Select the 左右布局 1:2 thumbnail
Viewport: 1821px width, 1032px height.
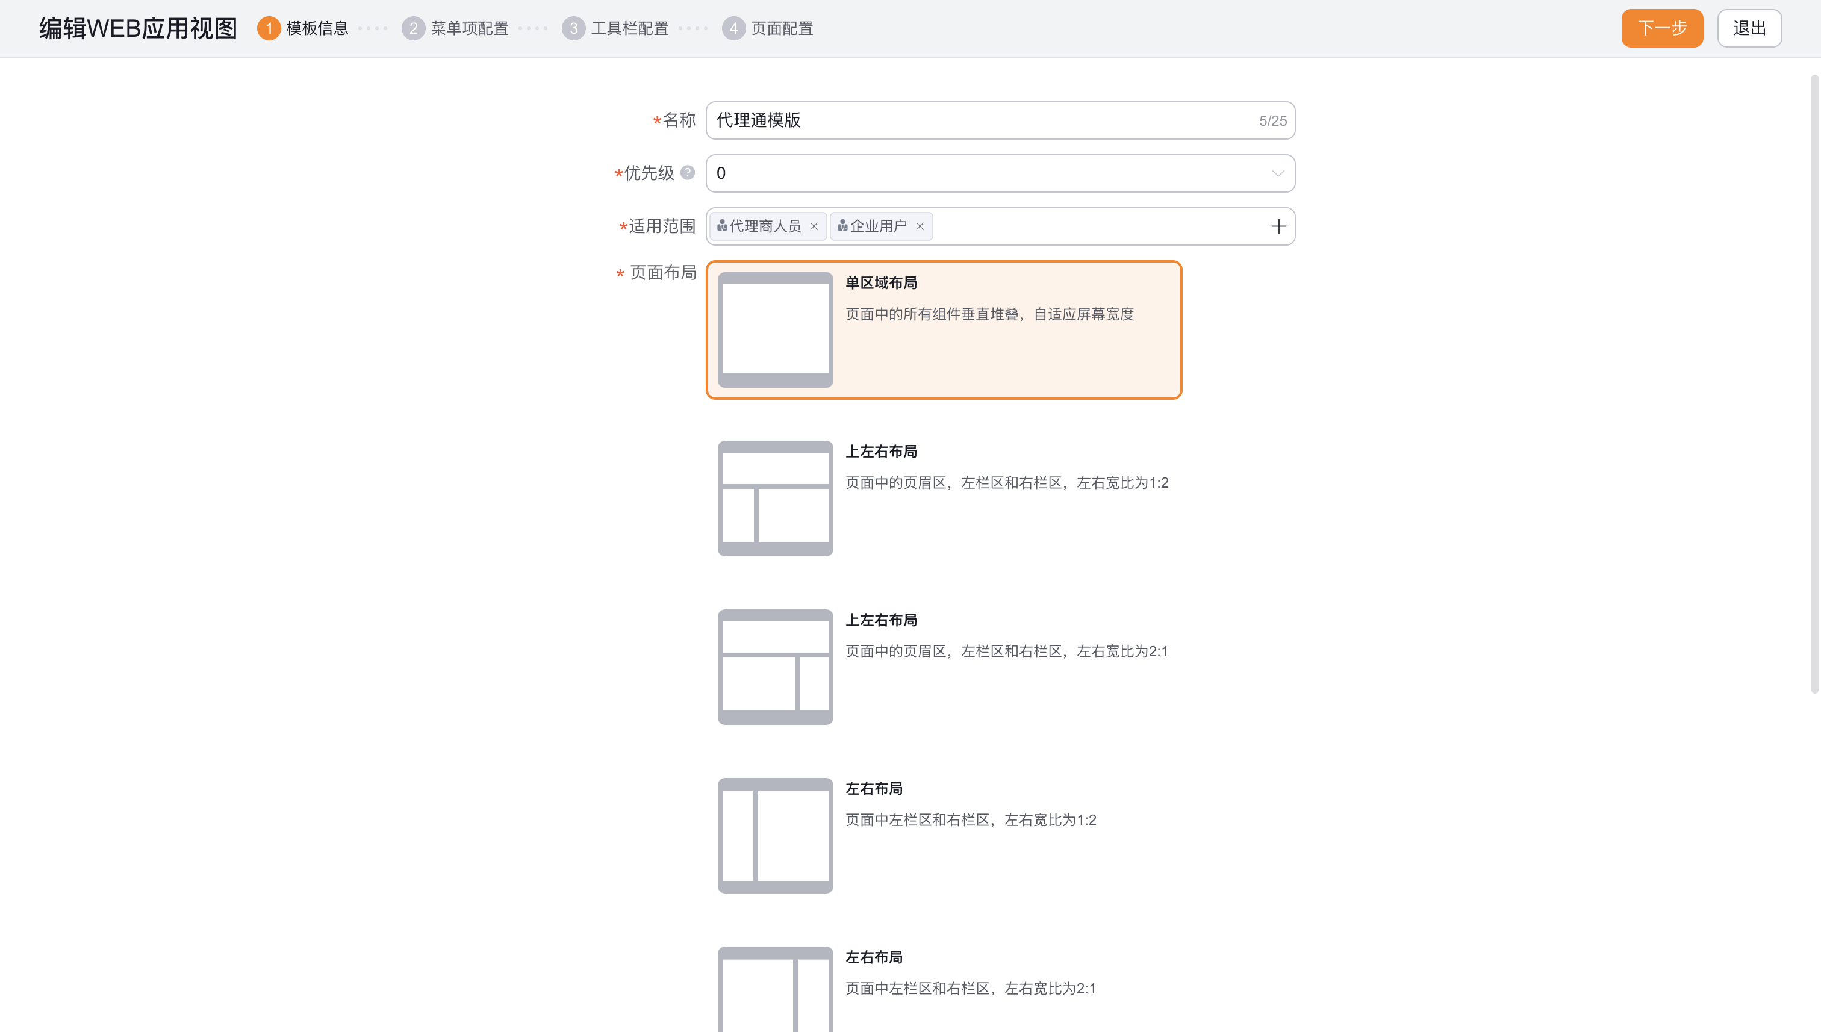tap(775, 836)
